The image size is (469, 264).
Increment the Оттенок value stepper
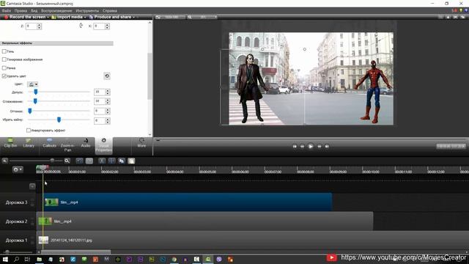coord(108,109)
